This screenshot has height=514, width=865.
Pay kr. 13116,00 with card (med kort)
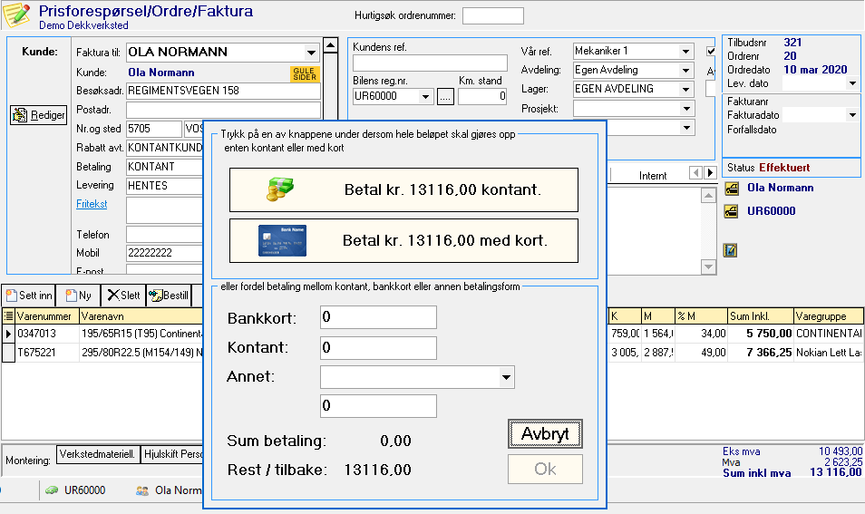(x=403, y=240)
